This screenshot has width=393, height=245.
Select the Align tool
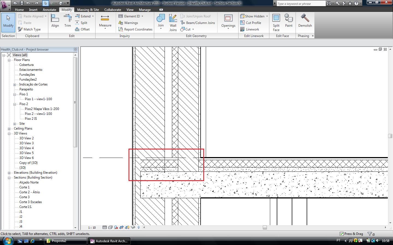click(x=55, y=21)
